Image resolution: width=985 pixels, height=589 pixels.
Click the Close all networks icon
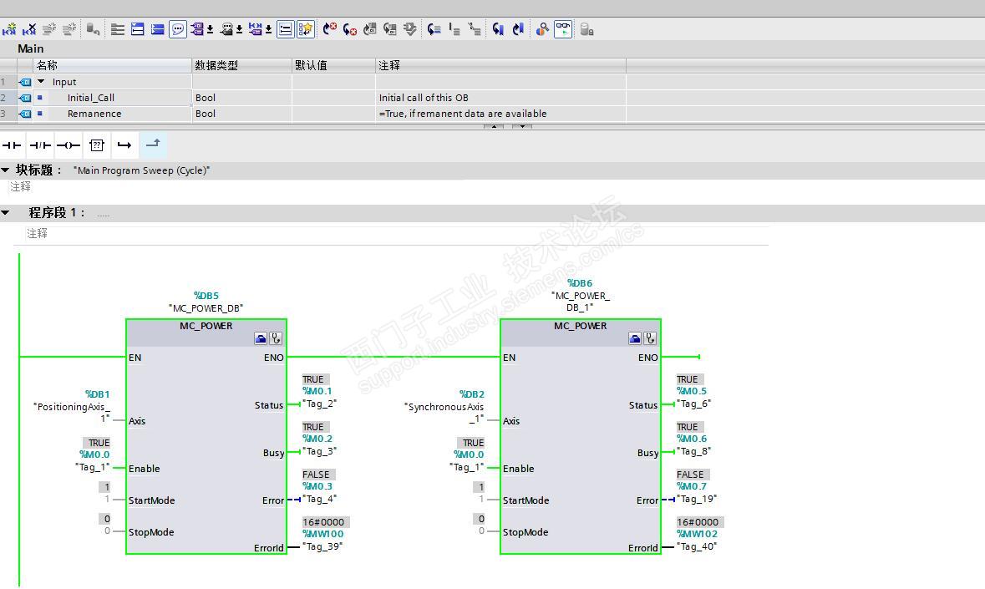(158, 29)
